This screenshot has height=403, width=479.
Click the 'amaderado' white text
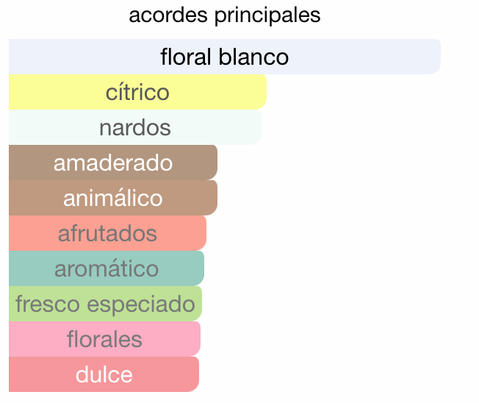click(113, 163)
